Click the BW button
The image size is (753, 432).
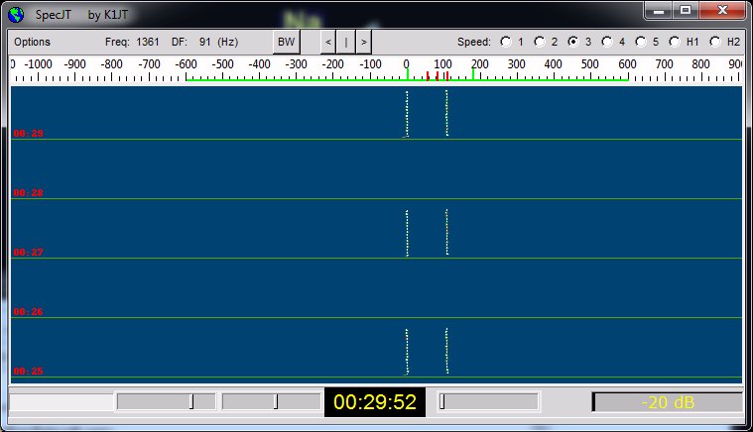tap(286, 43)
